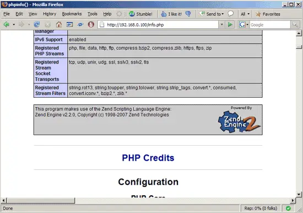The width and height of the screenshot is (303, 213).
Task: Click the I like it! thumbs-up button
Action: [x=171, y=14]
